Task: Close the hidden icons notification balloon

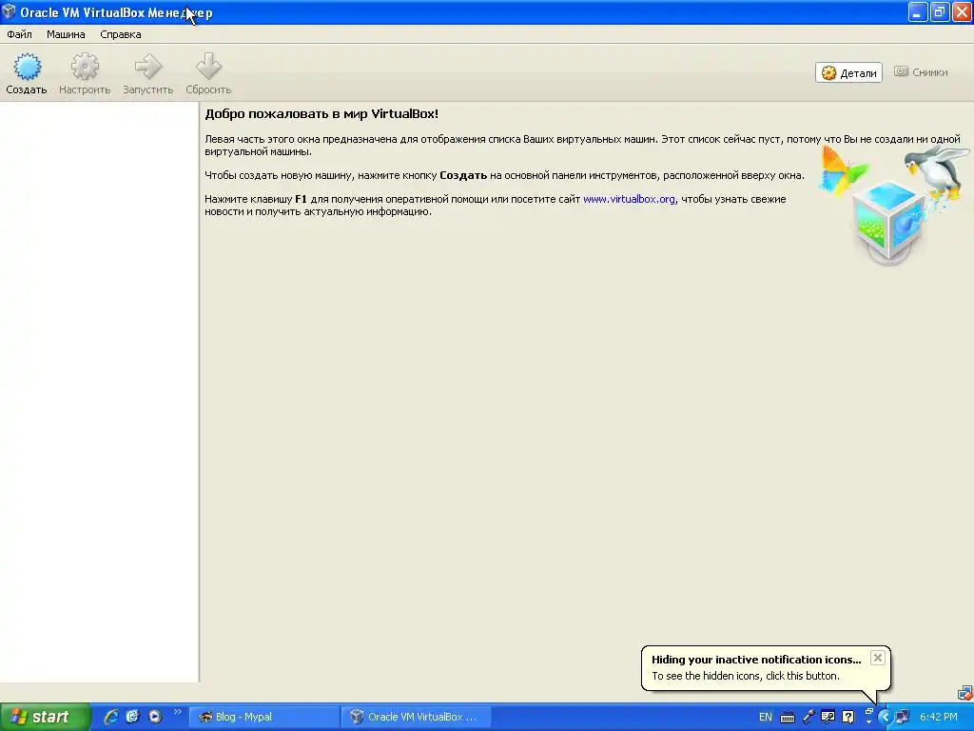Action: (877, 658)
